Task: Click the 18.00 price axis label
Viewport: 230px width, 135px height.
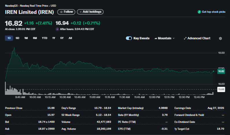Action: 221,53
